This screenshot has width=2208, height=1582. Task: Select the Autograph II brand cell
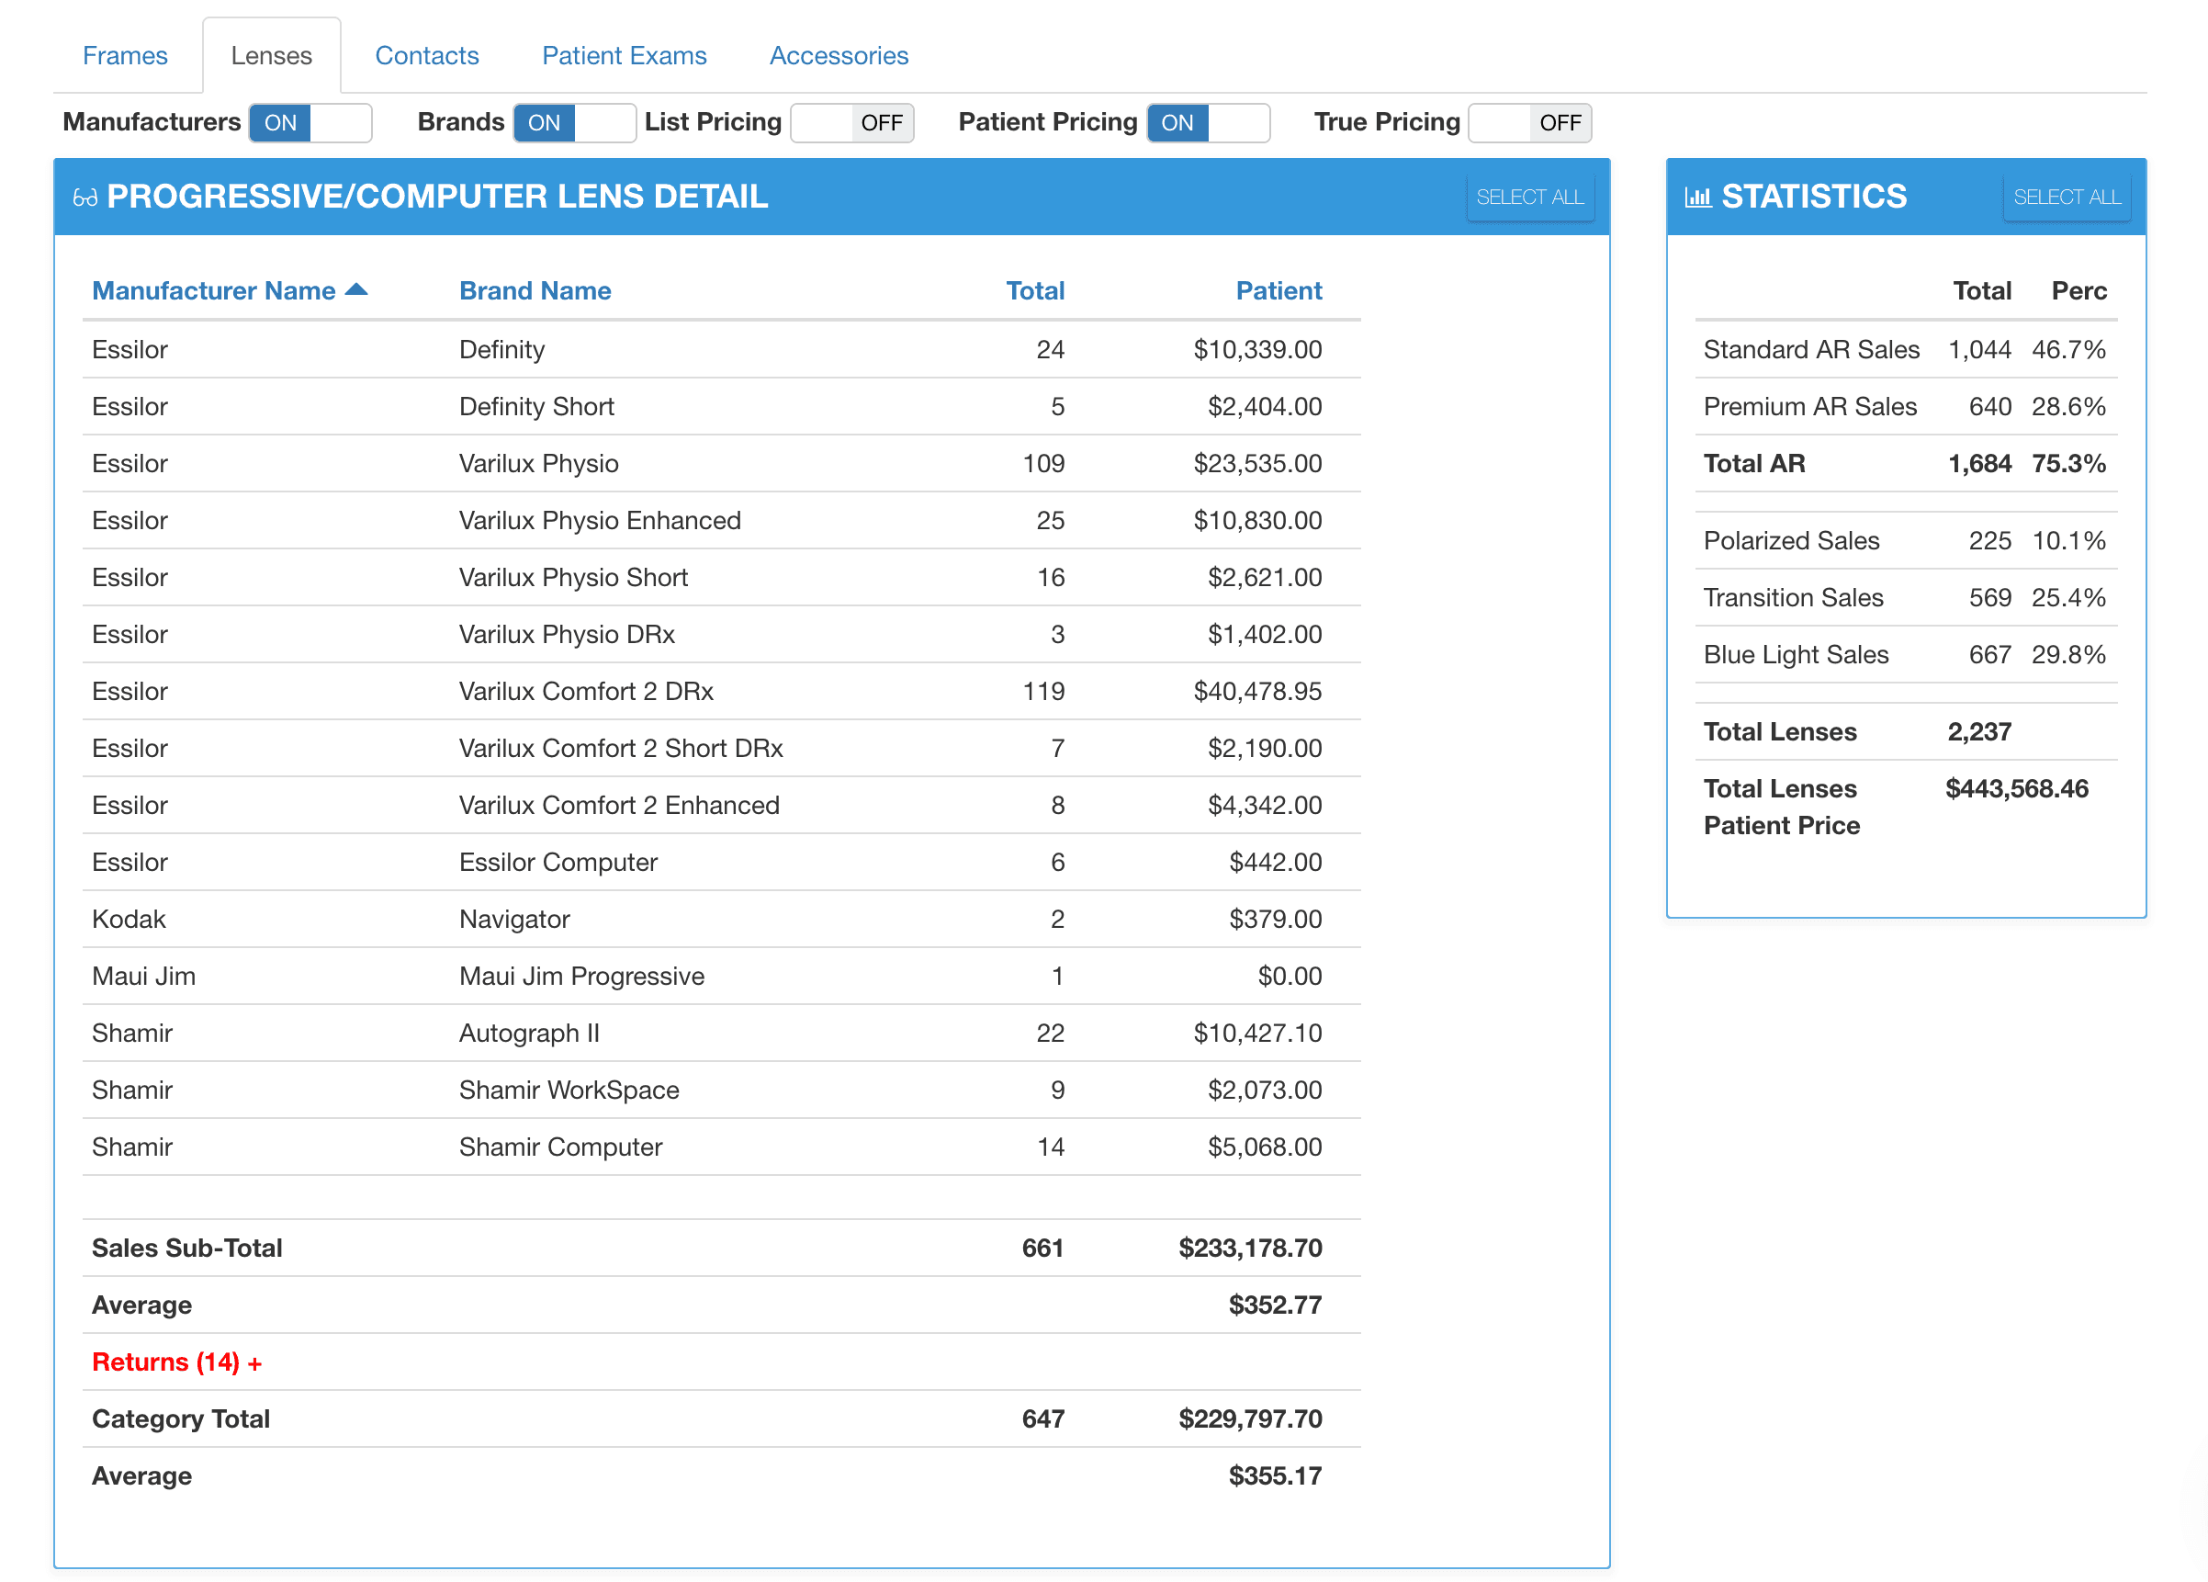pos(529,1033)
